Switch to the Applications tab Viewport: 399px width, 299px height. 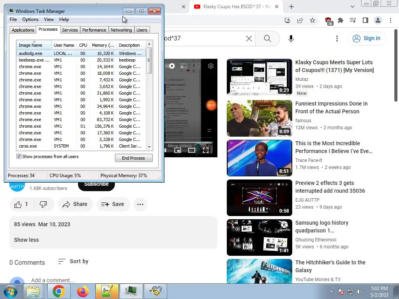pos(23,30)
